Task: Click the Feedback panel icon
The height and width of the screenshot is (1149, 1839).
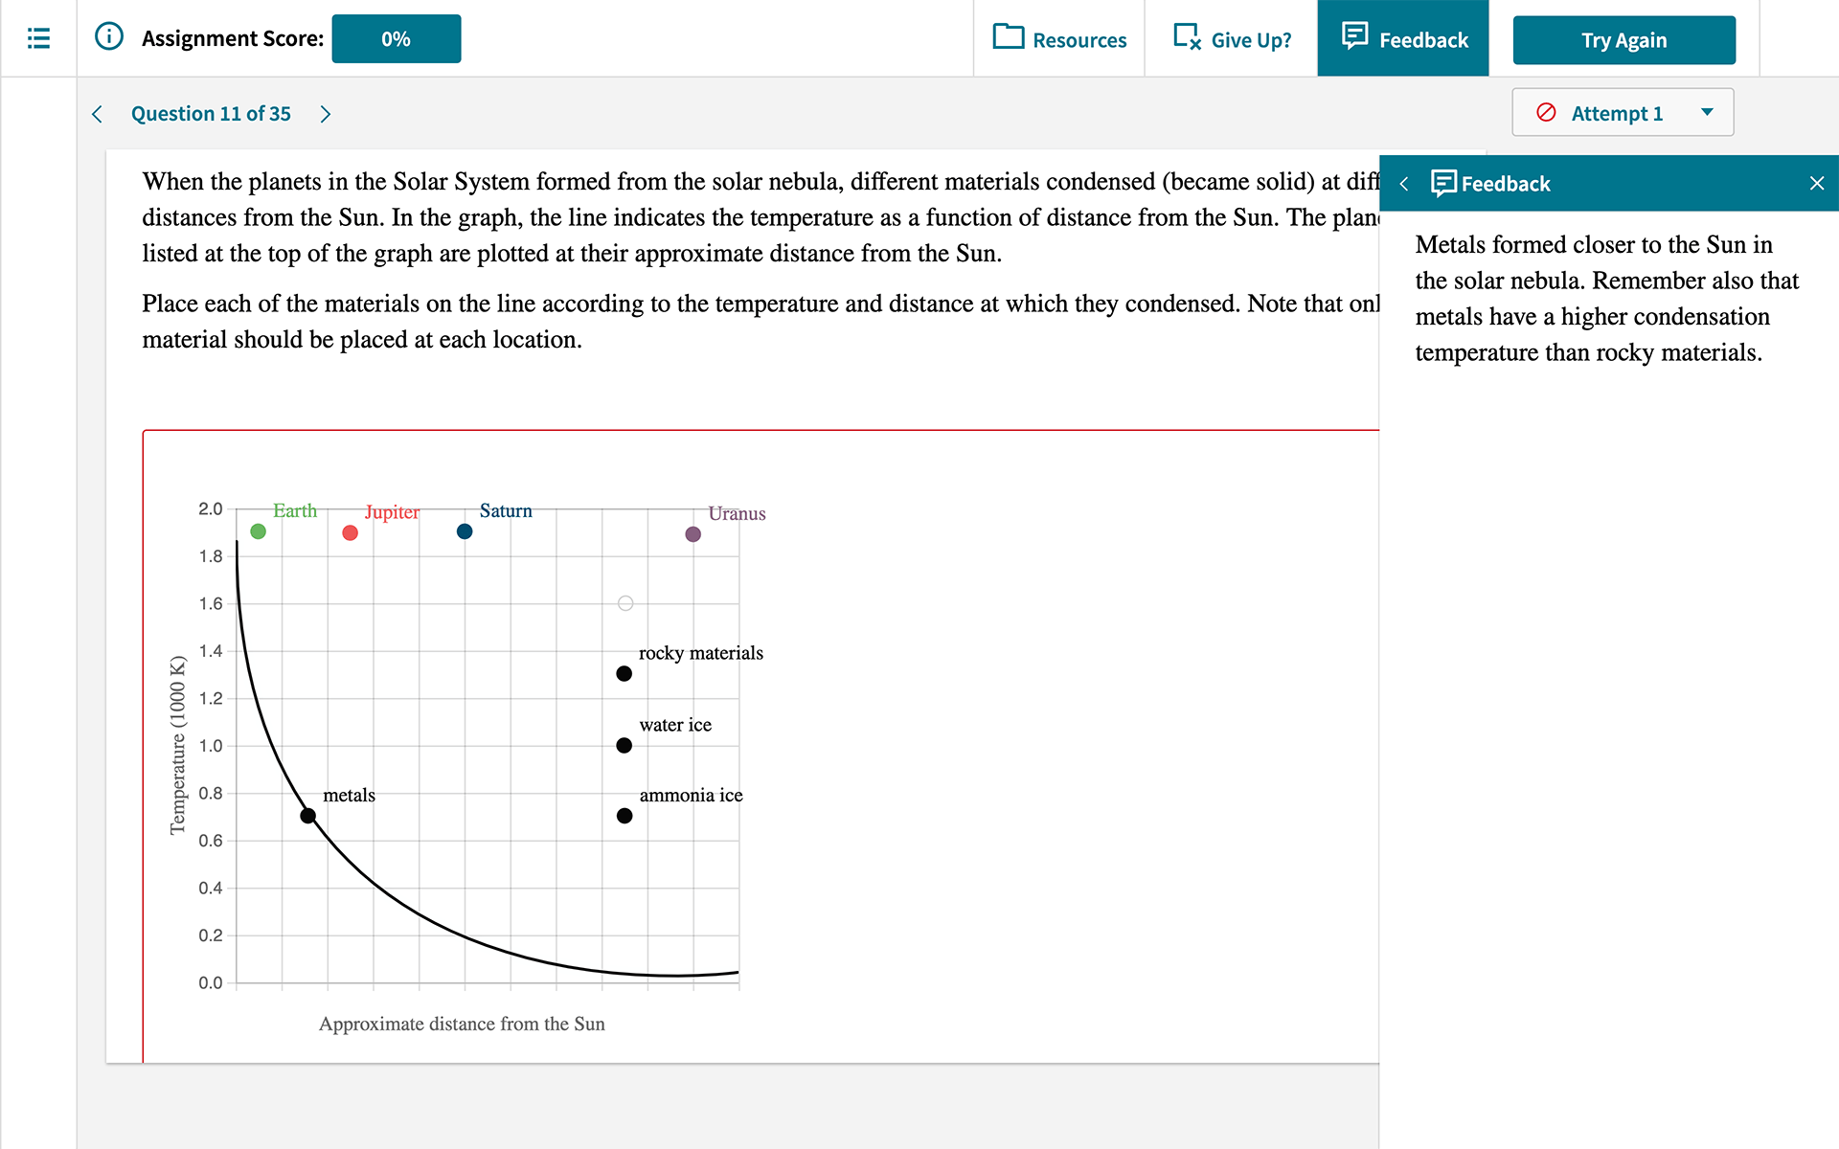Action: pos(1443,183)
